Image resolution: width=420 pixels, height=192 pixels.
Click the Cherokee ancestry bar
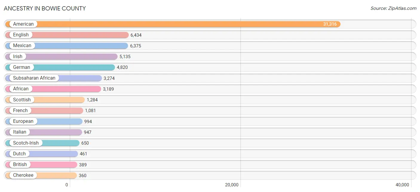[41, 175]
